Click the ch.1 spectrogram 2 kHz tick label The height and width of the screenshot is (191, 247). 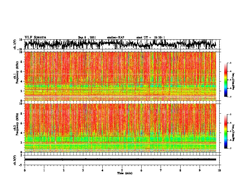(22, 91)
